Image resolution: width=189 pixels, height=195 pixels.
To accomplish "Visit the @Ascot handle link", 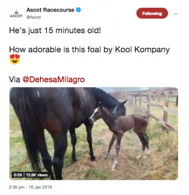I will pos(34,17).
